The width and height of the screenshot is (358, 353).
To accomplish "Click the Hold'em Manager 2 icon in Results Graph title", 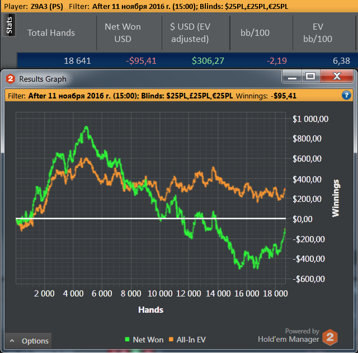I will click(x=10, y=79).
